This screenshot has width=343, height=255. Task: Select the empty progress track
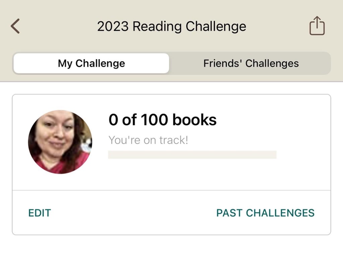[x=192, y=154]
